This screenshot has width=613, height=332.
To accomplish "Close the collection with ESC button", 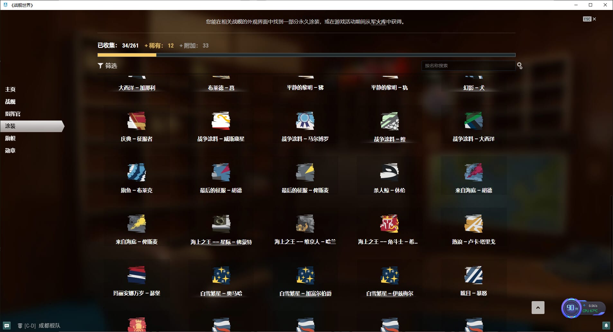I will point(589,19).
